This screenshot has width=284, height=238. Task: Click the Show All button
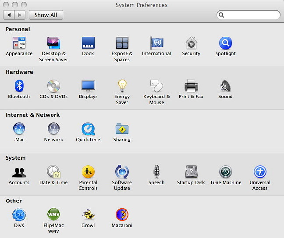tap(46, 15)
